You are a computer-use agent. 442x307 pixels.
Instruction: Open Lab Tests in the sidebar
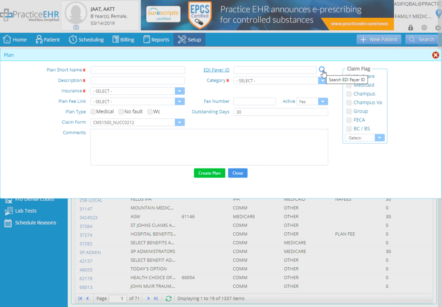26,210
